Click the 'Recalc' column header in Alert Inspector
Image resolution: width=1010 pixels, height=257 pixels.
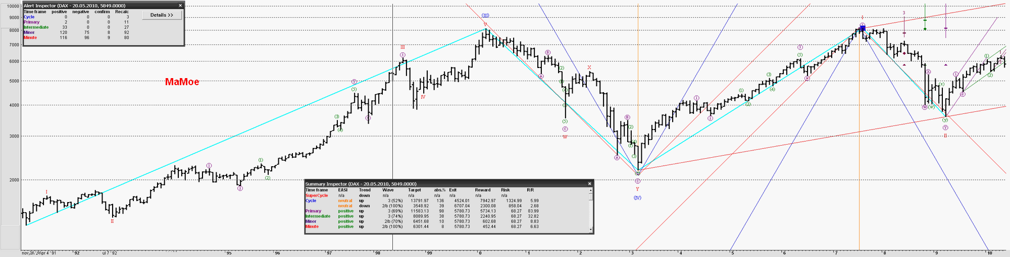[122, 12]
